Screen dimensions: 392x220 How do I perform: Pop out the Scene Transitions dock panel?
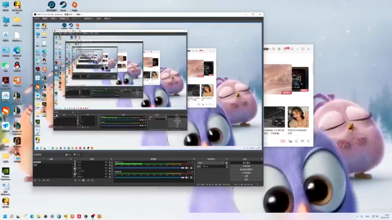[227, 159]
